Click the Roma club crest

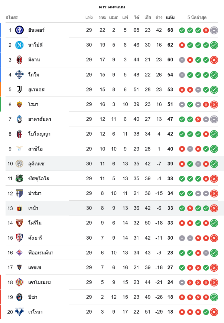point(19,104)
